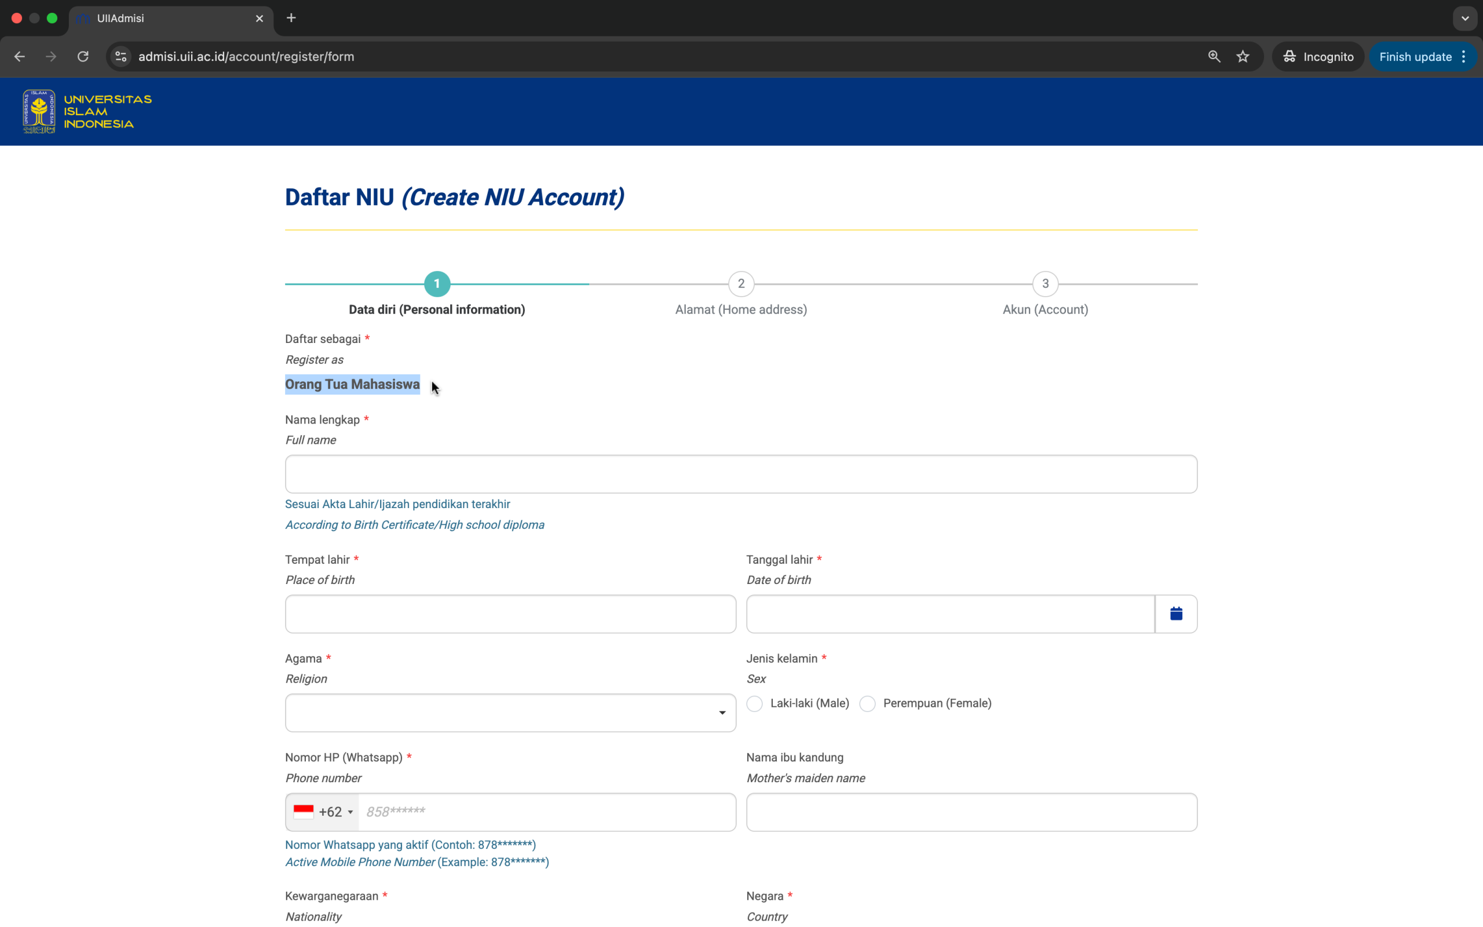Screen dimensions: 1483x927
Task: Click the Nama ibu kandung input field
Action: [971, 812]
